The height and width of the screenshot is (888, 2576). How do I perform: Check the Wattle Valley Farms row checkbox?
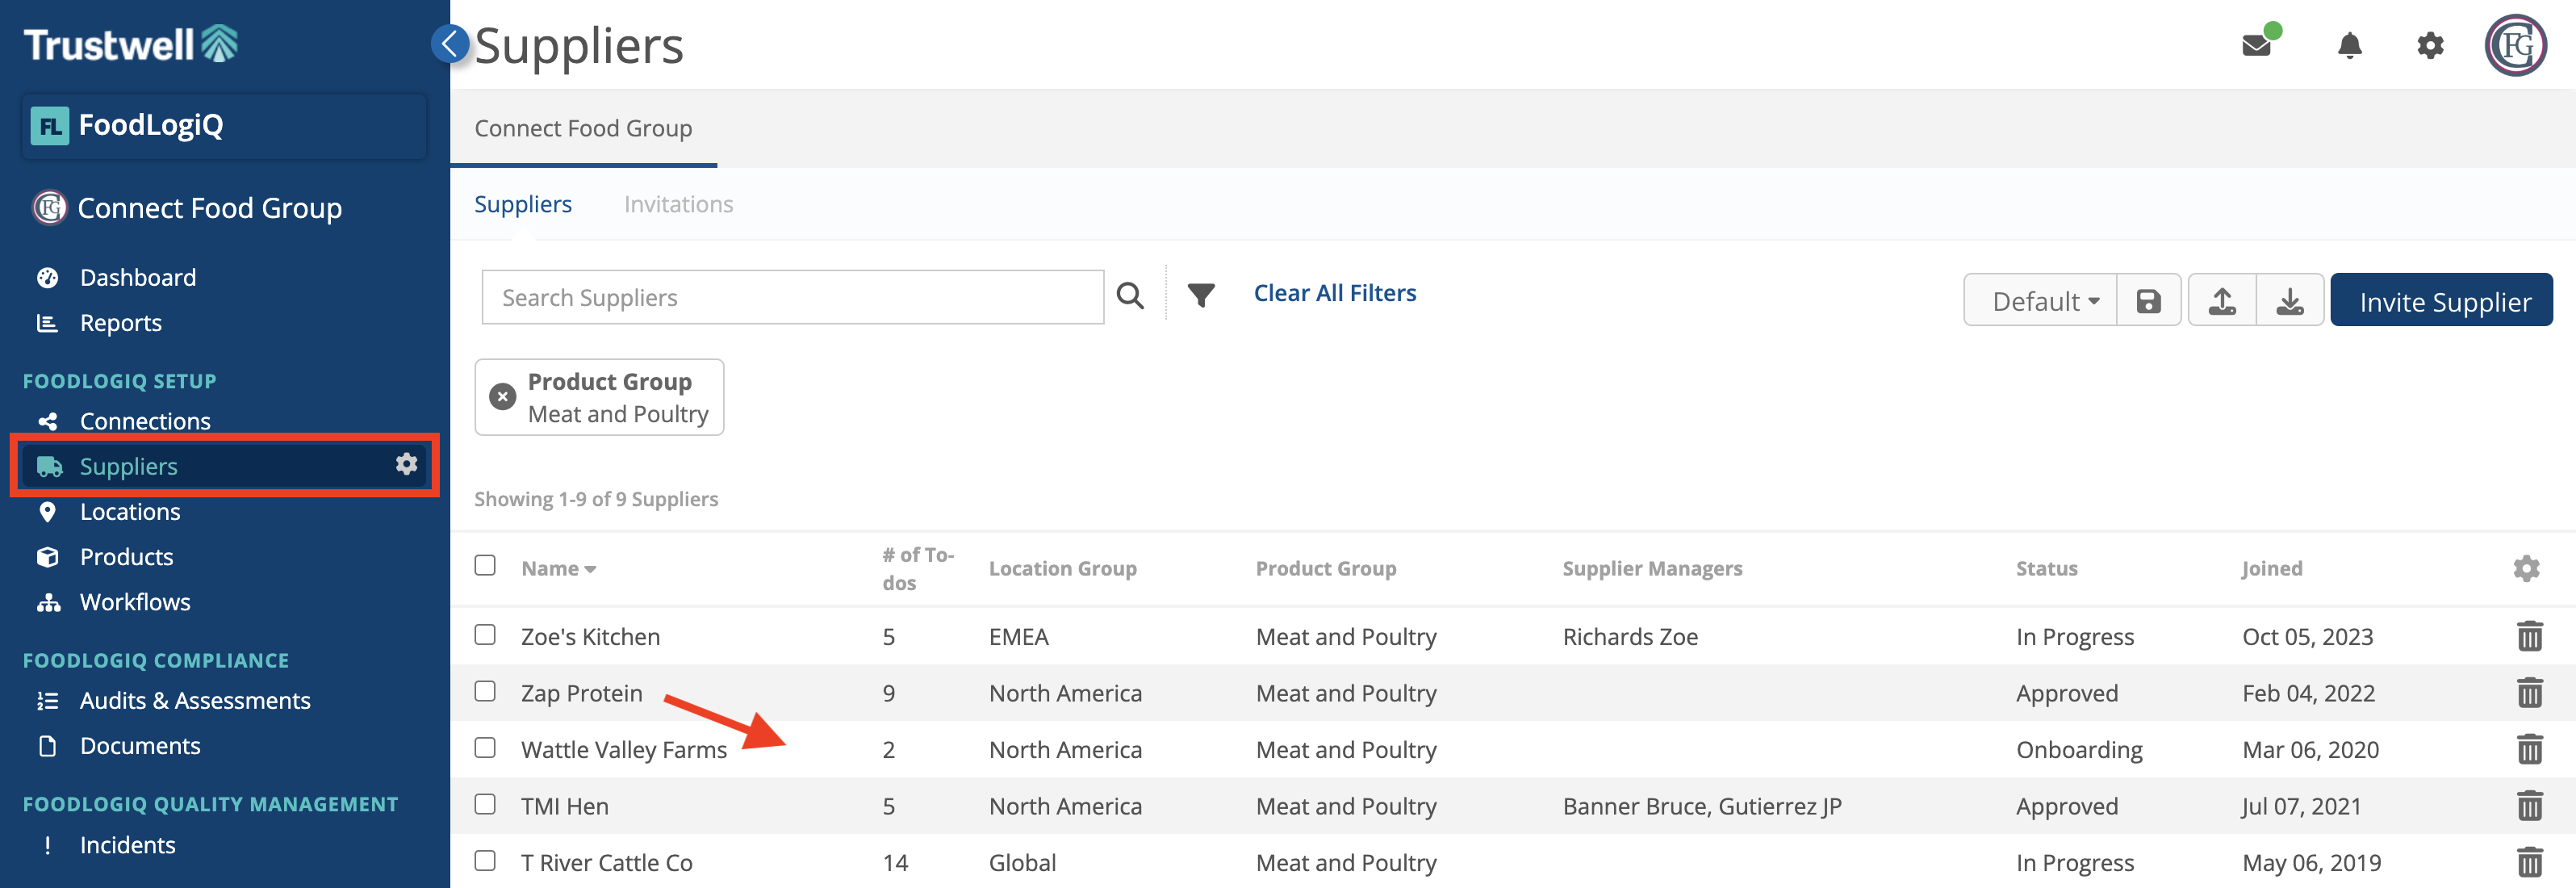click(x=485, y=748)
